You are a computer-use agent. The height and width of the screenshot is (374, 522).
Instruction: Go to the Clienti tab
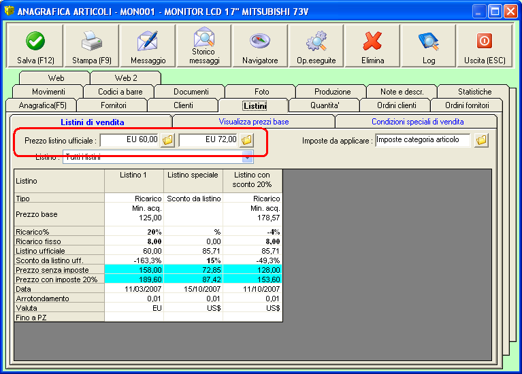pos(183,105)
